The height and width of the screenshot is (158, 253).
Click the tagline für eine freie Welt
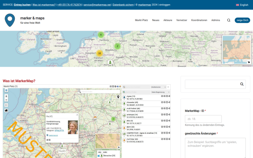[30, 23]
